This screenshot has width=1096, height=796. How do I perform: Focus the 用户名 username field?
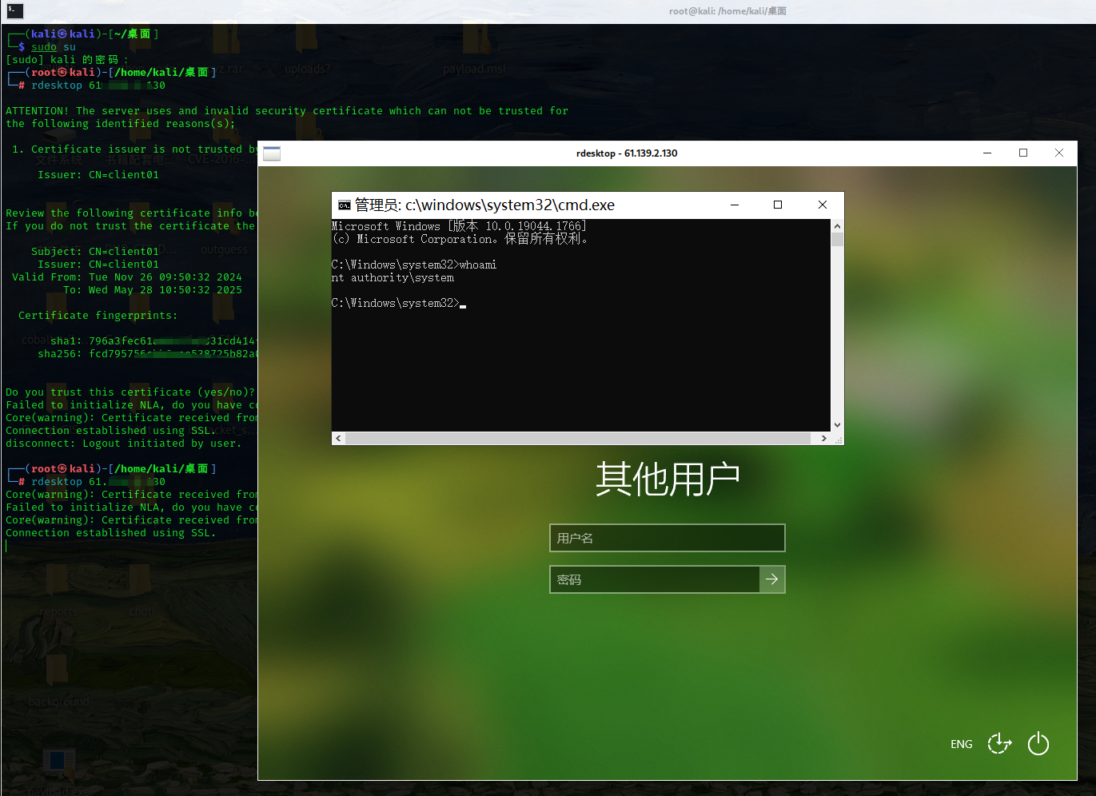click(667, 538)
